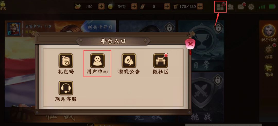Add tickets with plus next to 0

click(x=167, y=7)
